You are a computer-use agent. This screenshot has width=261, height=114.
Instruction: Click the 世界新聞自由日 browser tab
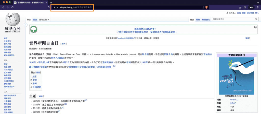(31, 3)
